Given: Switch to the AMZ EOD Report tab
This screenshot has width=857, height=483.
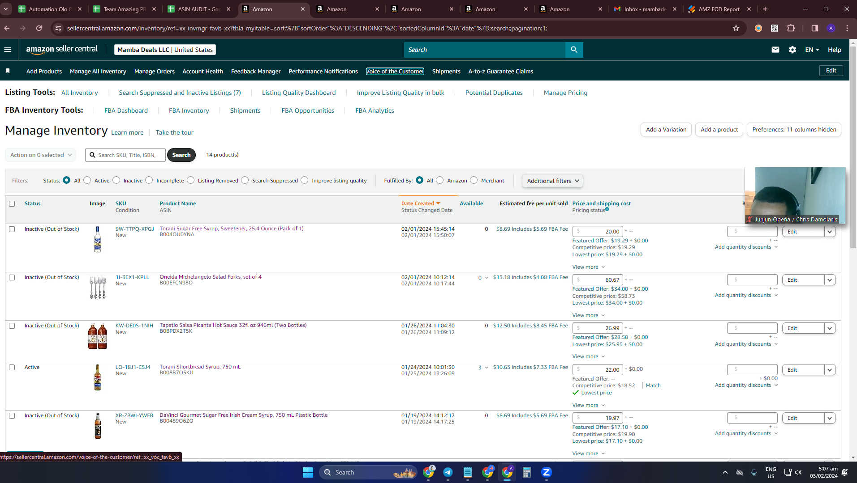Looking at the screenshot, I should coord(719,9).
